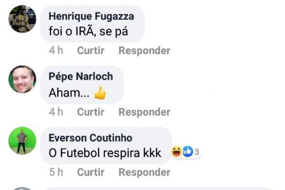Viewport: 285px width, 190px height.
Task: Reply to Pépe Narloch's Aham comment
Action: pyautogui.click(x=144, y=112)
